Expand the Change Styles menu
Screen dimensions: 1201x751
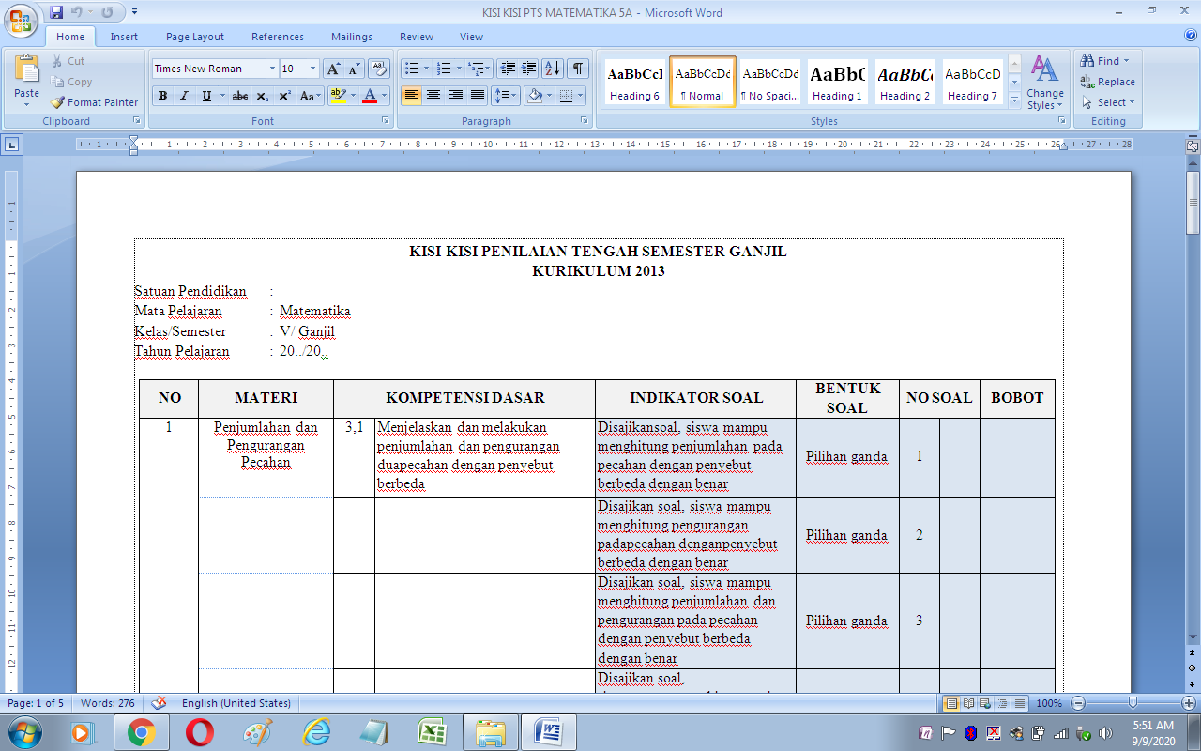coord(1044,83)
